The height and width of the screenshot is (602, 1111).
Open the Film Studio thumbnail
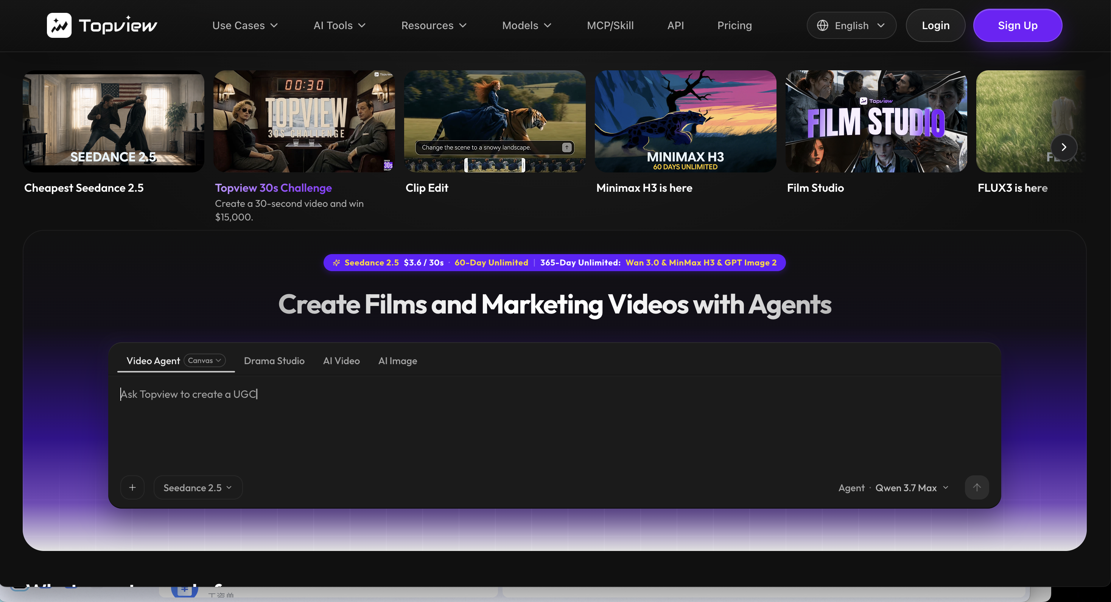click(x=876, y=121)
